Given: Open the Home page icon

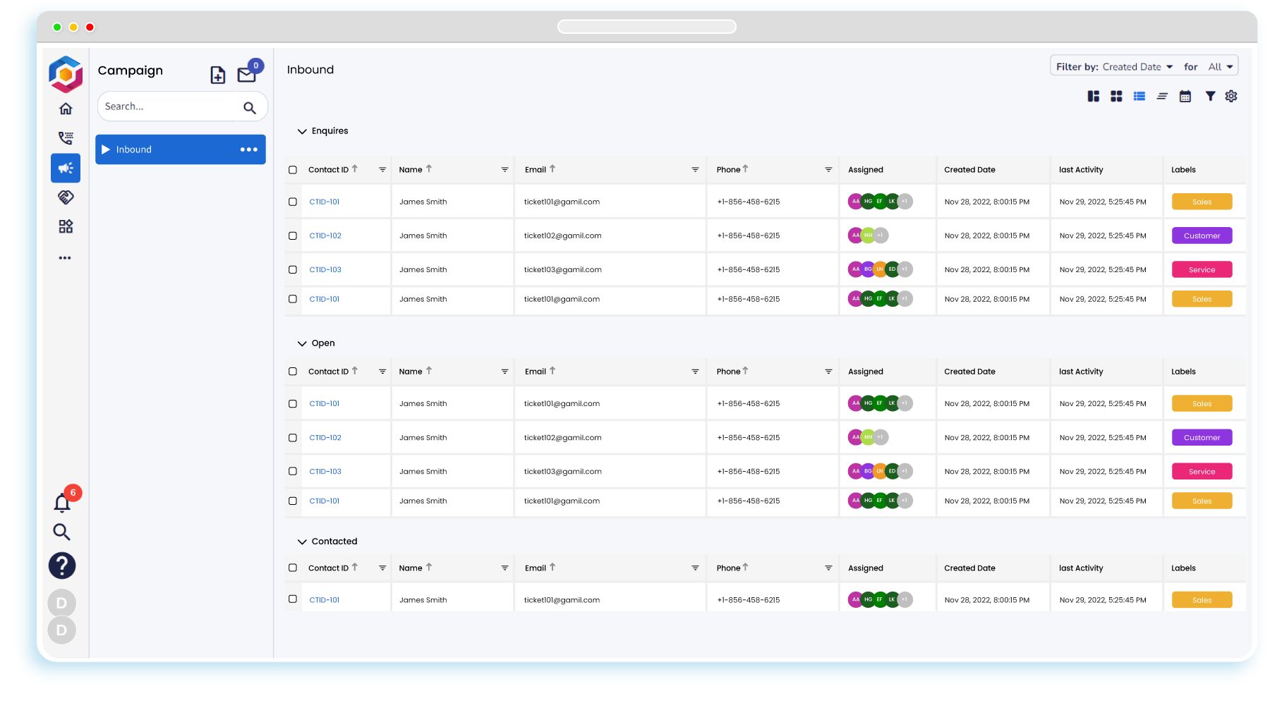Looking at the screenshot, I should 65,109.
